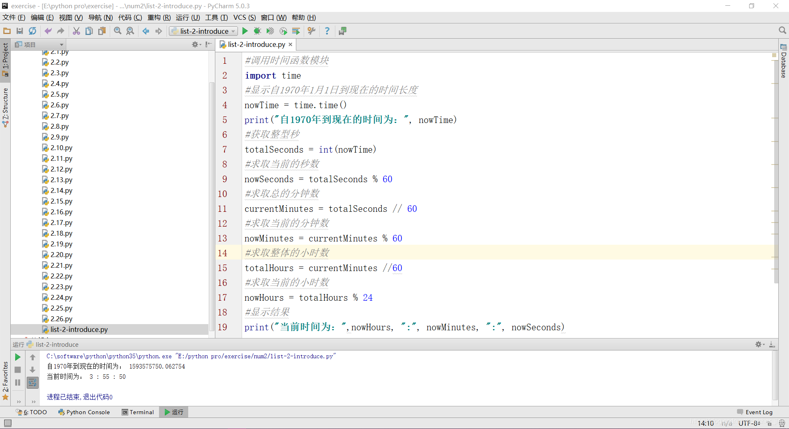
Task: Jump down the stack trace with the down arrow
Action: click(x=32, y=370)
